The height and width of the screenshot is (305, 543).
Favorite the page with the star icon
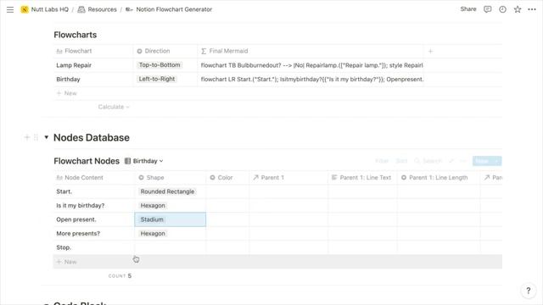(x=518, y=9)
